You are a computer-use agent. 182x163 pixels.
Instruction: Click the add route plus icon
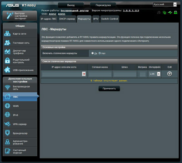[x=170, y=74]
